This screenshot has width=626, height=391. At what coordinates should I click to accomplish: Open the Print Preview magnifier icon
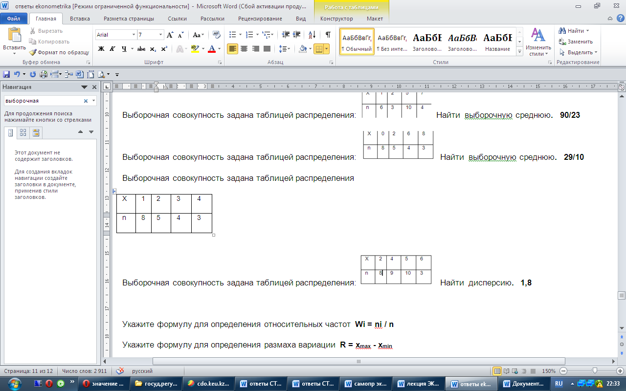click(x=101, y=74)
